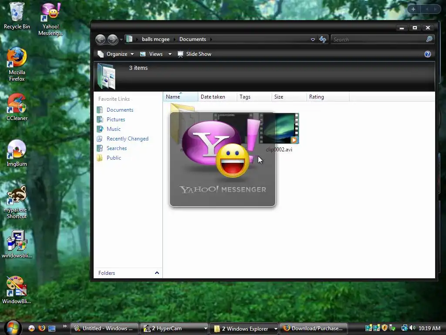Maximize the Explorer window
Image resolution: width=446 pixels, height=335 pixels.
tap(415, 28)
